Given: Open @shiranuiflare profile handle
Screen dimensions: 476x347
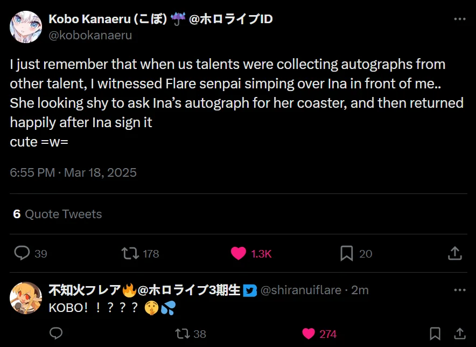Looking at the screenshot, I should 300,290.
